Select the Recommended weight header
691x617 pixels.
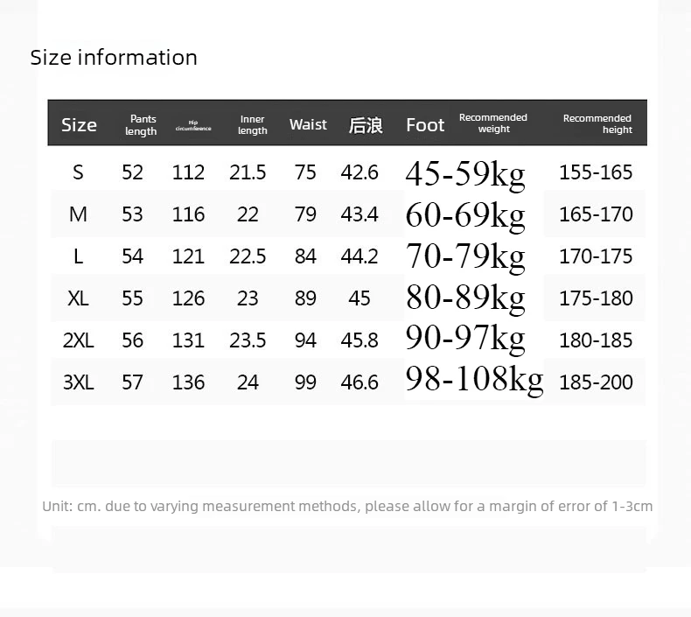coord(493,123)
